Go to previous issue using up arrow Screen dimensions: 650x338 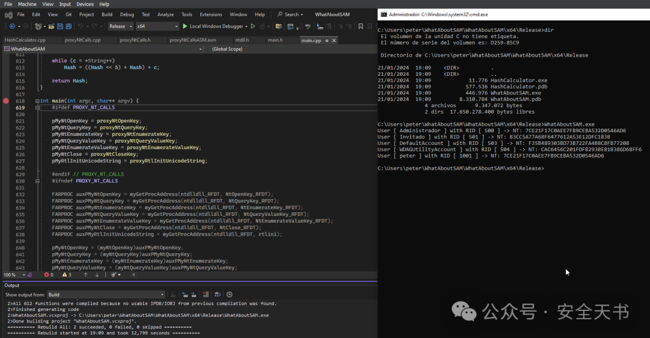pos(85,275)
